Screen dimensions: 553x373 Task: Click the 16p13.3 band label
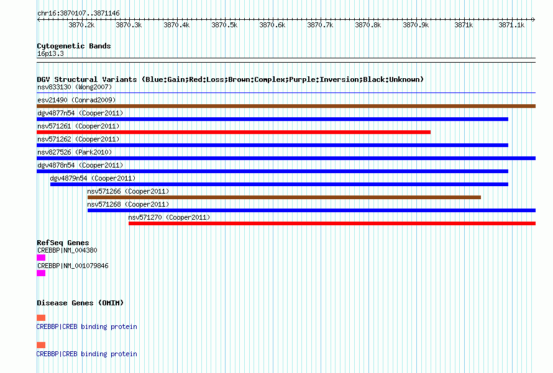point(50,53)
